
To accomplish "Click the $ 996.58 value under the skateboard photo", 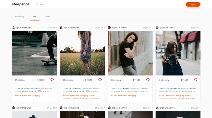I will tap(41, 80).
